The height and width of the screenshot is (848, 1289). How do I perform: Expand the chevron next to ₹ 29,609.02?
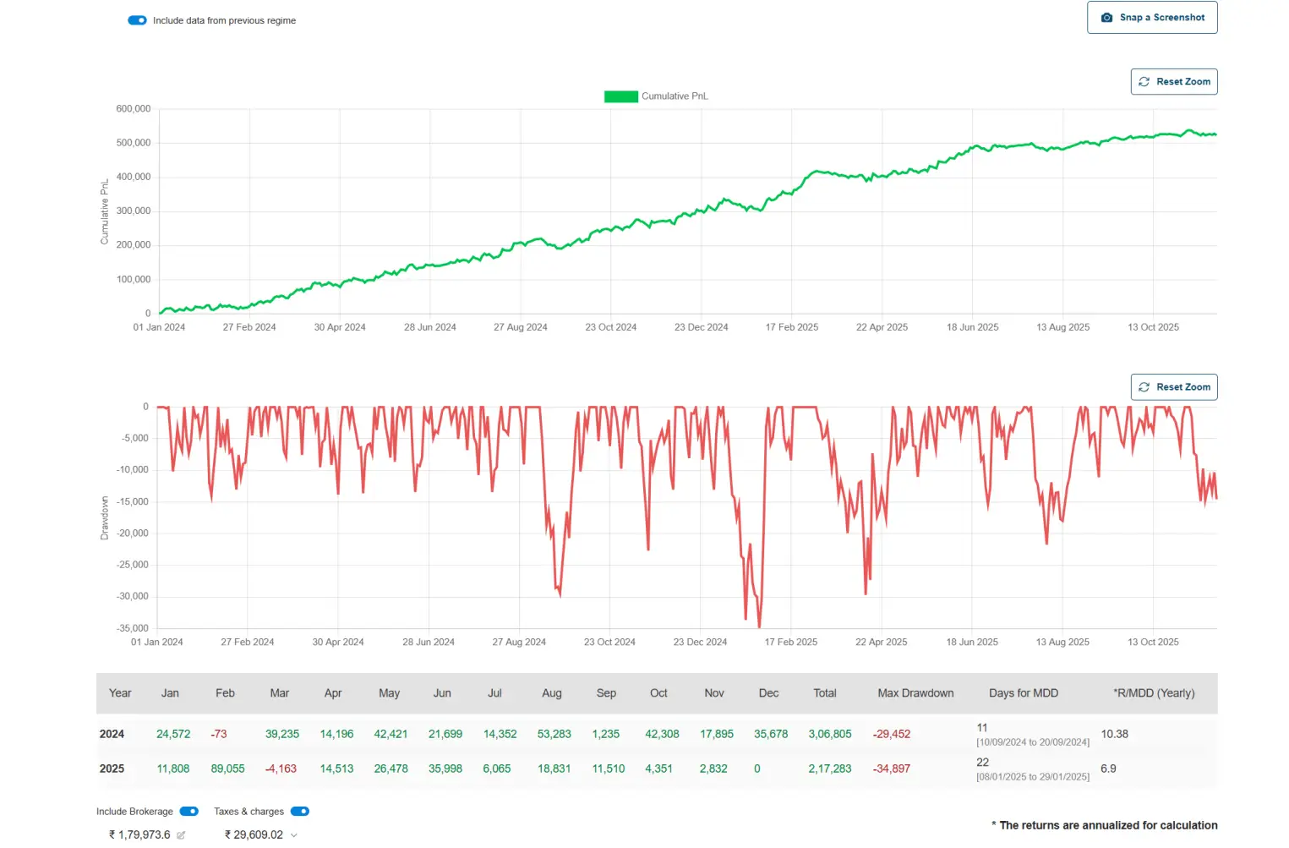point(293,835)
